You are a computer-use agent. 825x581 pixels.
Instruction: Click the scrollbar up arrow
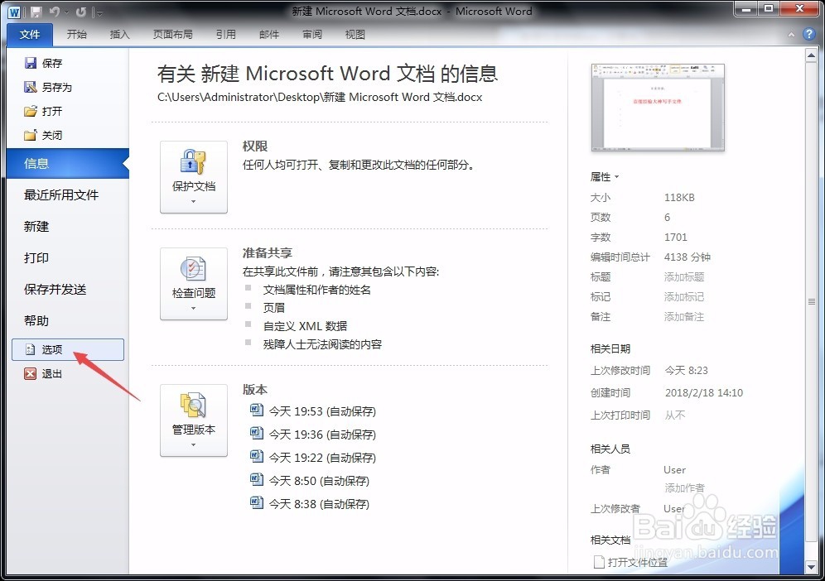811,55
